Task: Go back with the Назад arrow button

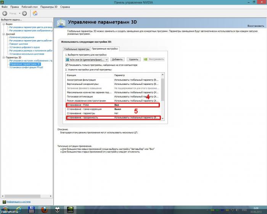Action: [x=5, y=13]
